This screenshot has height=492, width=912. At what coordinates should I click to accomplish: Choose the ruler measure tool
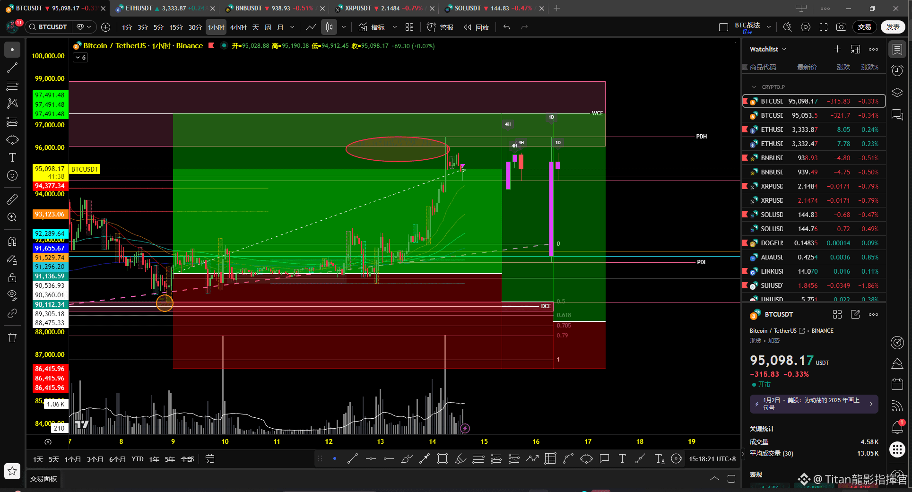point(12,199)
